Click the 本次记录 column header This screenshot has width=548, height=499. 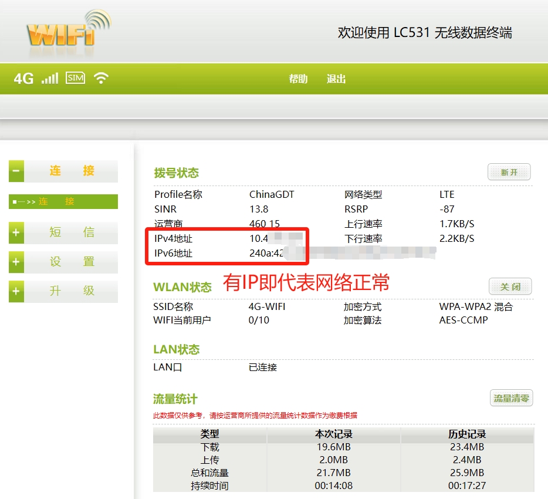point(334,434)
